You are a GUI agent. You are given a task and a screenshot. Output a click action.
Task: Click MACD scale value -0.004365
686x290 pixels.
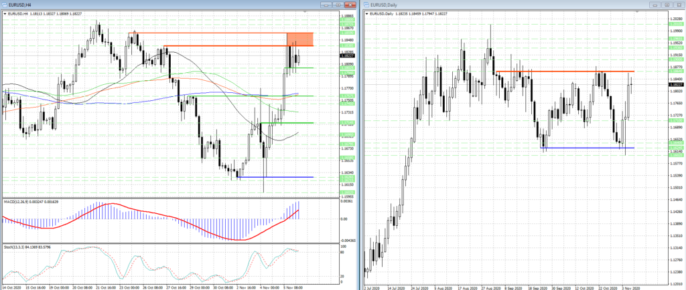[x=348, y=241]
